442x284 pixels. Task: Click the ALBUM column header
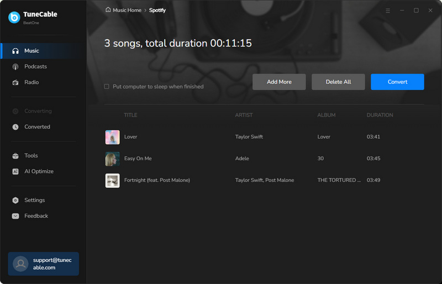(327, 115)
